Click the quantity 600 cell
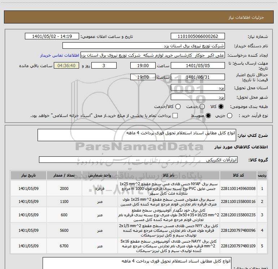This screenshot has width=278, height=269. 64,215
